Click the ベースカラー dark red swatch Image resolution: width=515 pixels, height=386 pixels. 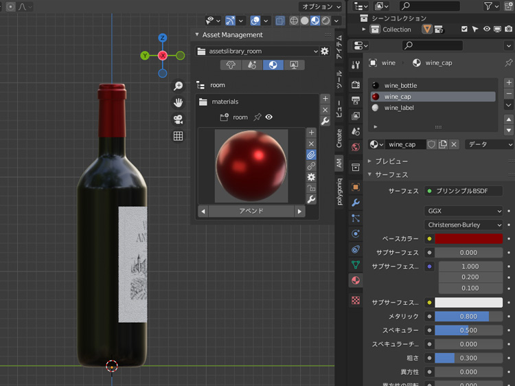coord(468,238)
